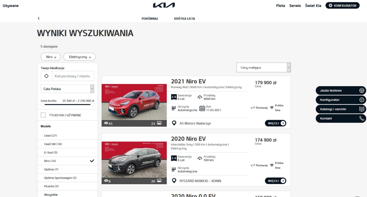Click the Kia logo in header
367x197 pixels.
point(164,5)
